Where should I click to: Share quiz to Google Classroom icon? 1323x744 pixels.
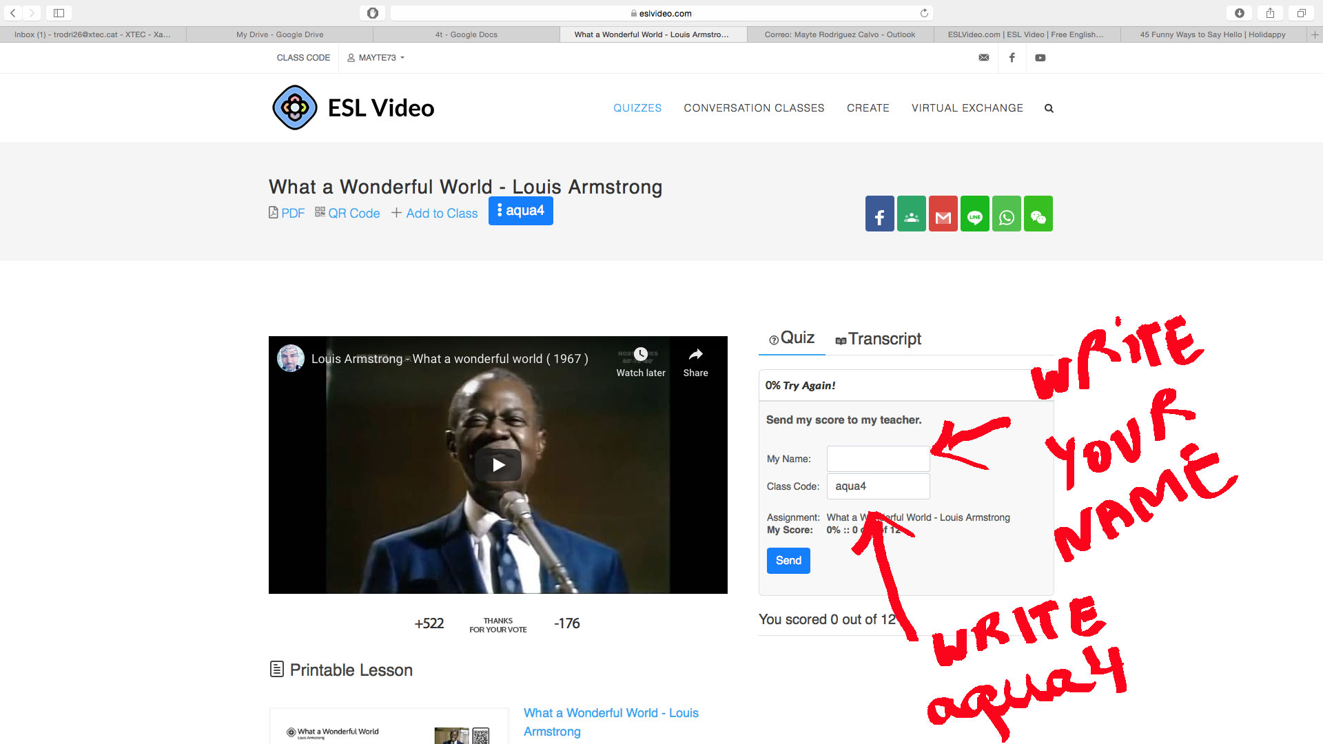pyautogui.click(x=911, y=214)
